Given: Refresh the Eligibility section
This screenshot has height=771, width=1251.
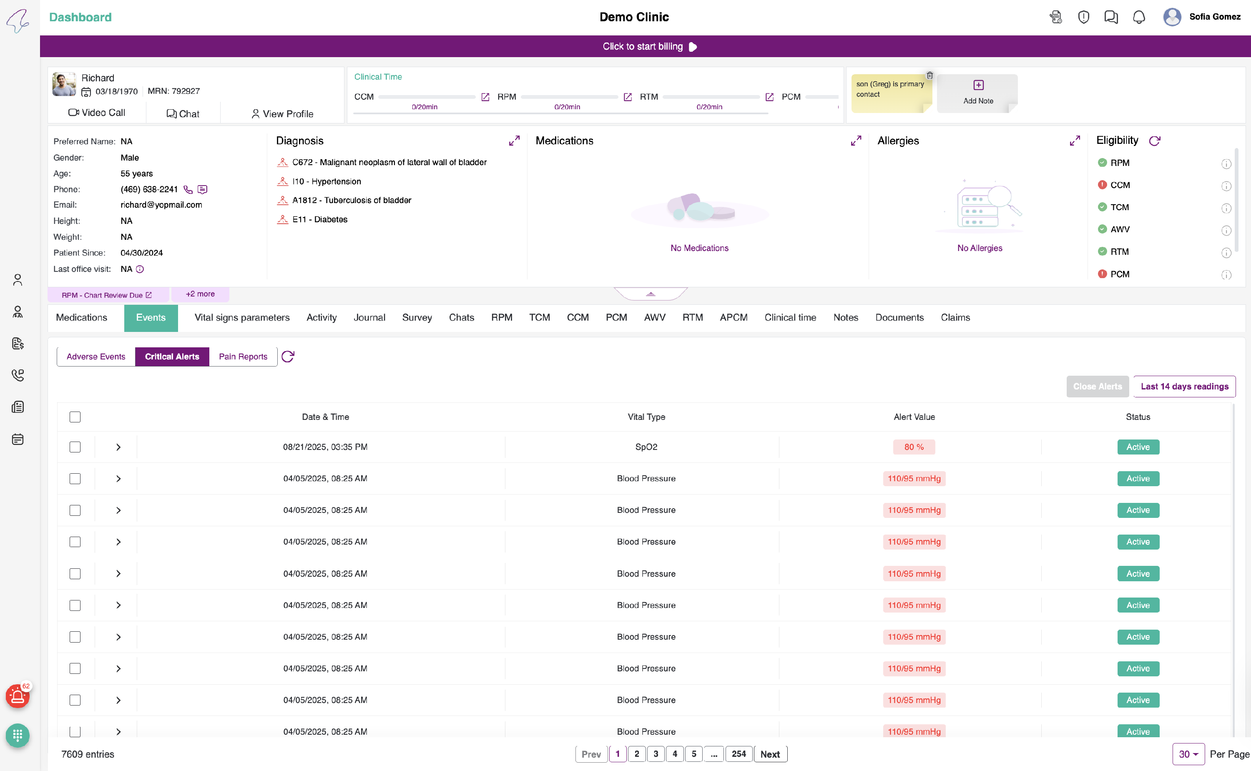Looking at the screenshot, I should (1155, 141).
